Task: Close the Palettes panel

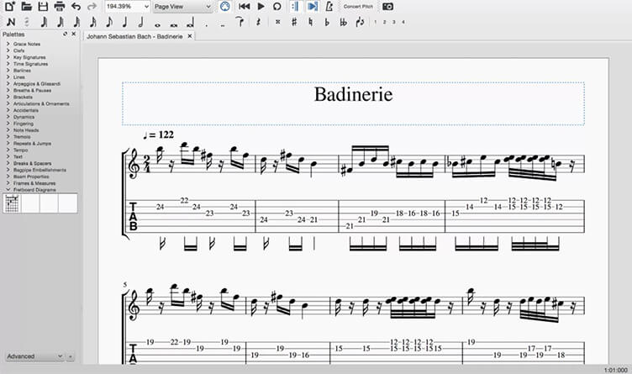Action: (x=73, y=34)
